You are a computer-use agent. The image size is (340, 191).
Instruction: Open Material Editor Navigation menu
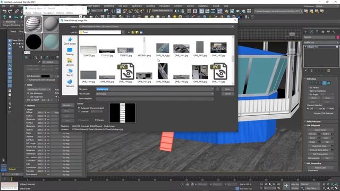[48, 13]
